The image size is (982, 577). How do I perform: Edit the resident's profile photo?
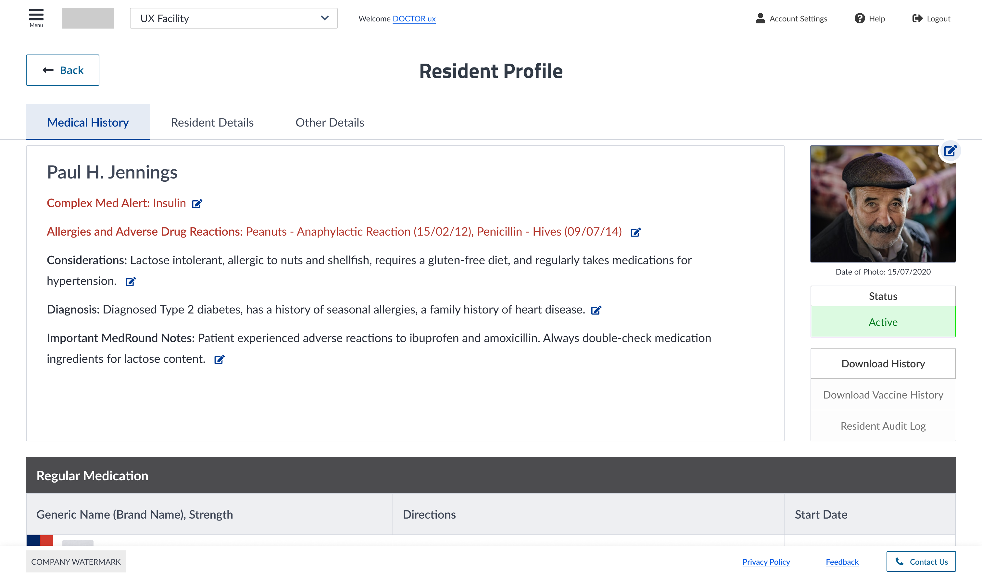(x=951, y=150)
